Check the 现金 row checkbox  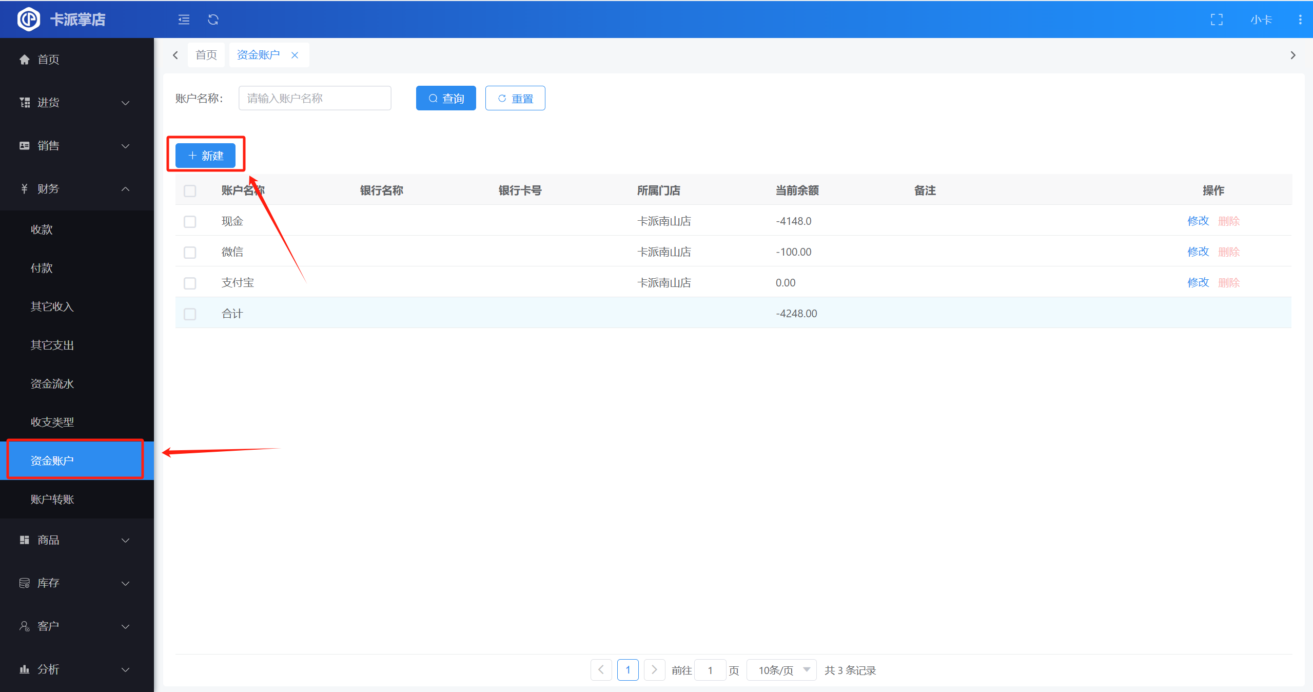pos(190,221)
